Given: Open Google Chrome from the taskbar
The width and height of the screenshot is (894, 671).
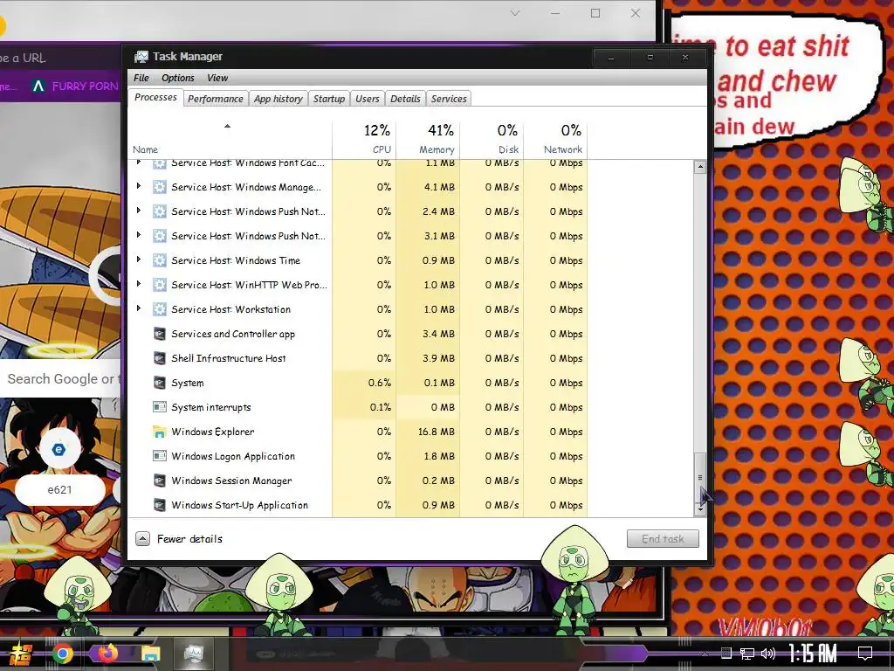Looking at the screenshot, I should tap(63, 654).
